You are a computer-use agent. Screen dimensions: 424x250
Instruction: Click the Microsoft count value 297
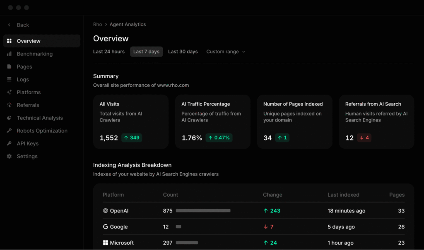click(x=168, y=243)
